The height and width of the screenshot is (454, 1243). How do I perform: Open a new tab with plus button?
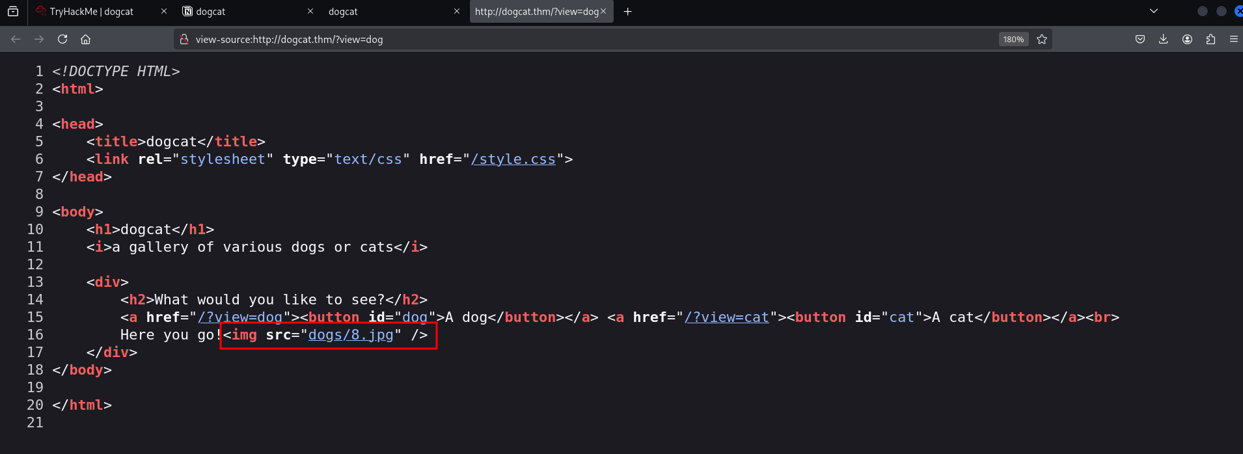click(x=627, y=11)
